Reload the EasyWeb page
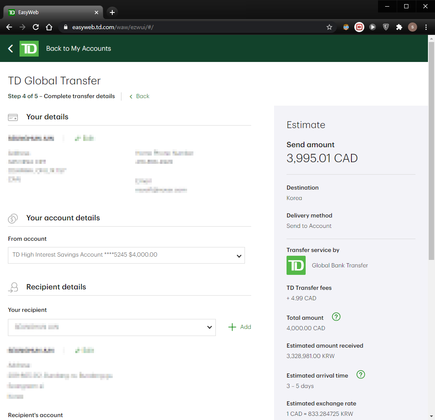 [36, 27]
